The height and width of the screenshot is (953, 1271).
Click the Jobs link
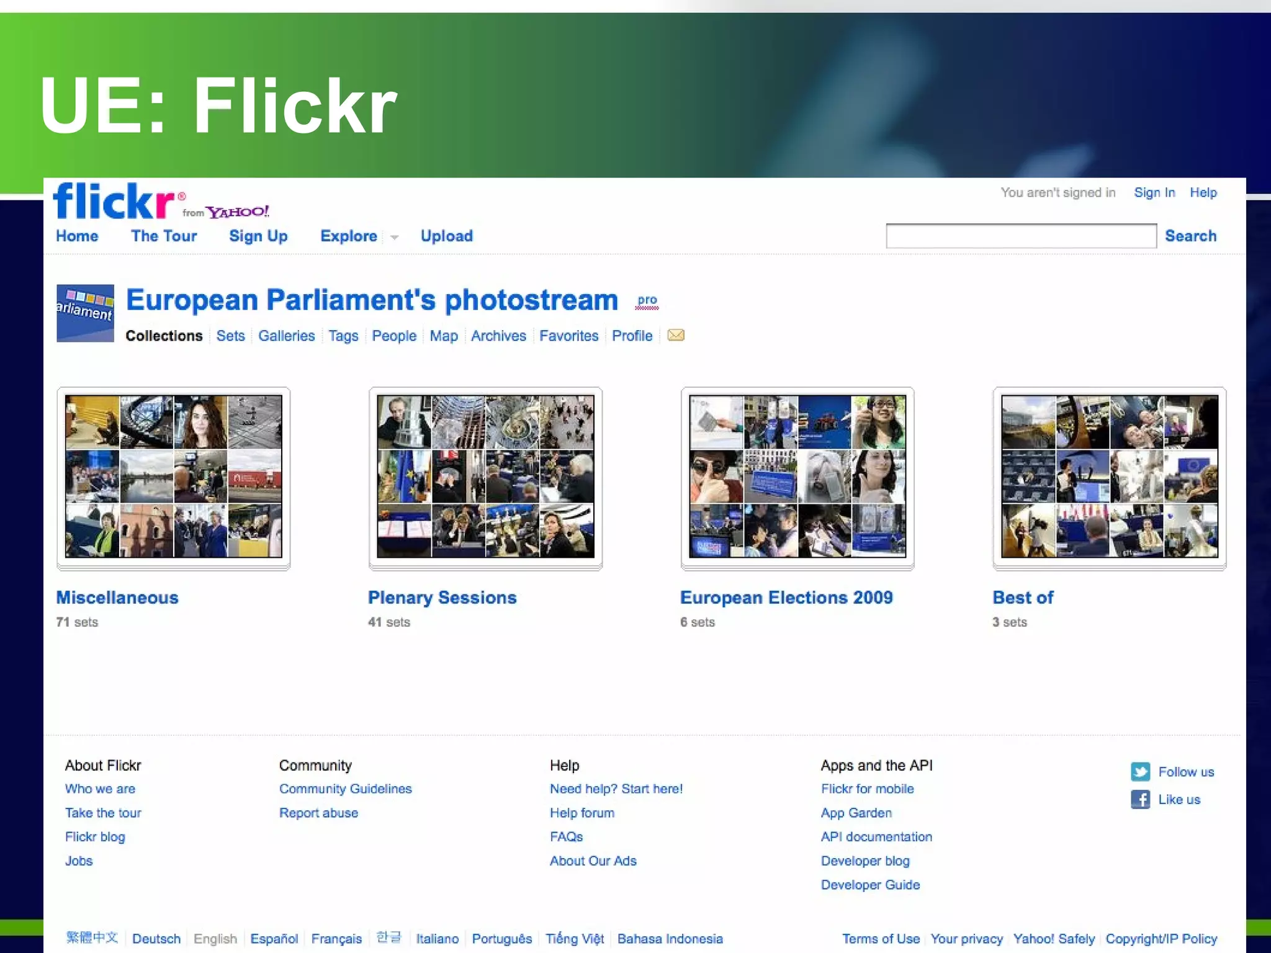tap(79, 861)
